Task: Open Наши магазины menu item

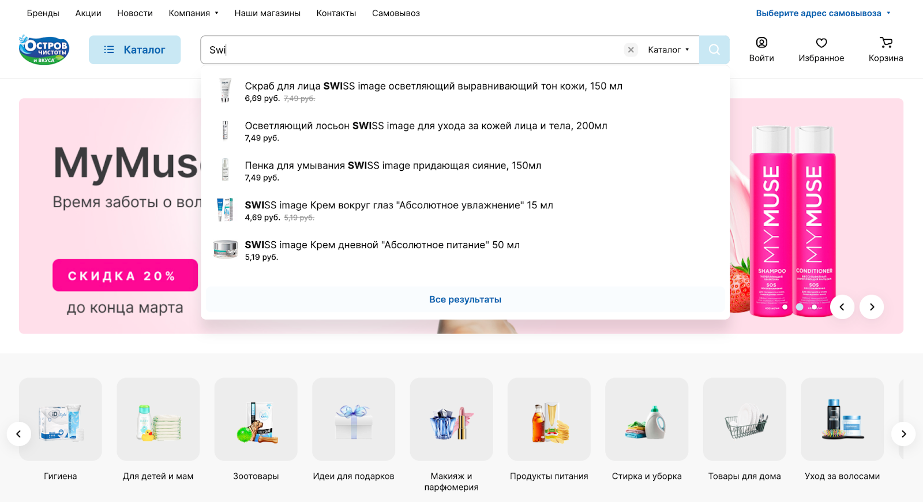Action: [x=267, y=13]
